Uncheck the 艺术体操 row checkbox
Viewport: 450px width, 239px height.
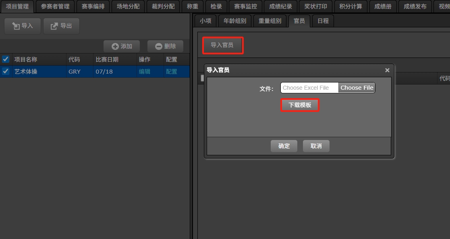tap(6, 71)
